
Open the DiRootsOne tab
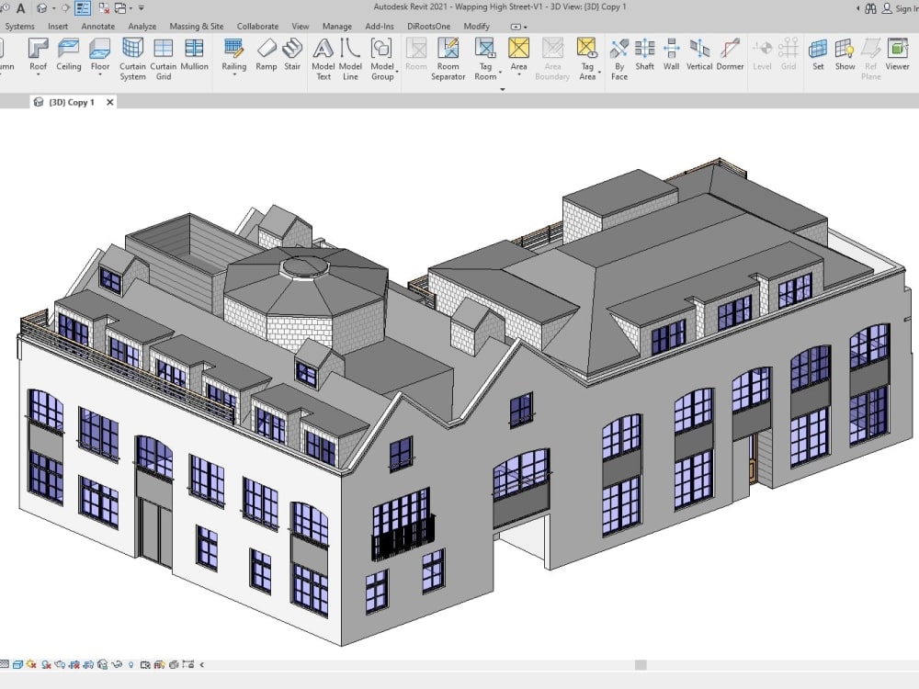pos(428,27)
